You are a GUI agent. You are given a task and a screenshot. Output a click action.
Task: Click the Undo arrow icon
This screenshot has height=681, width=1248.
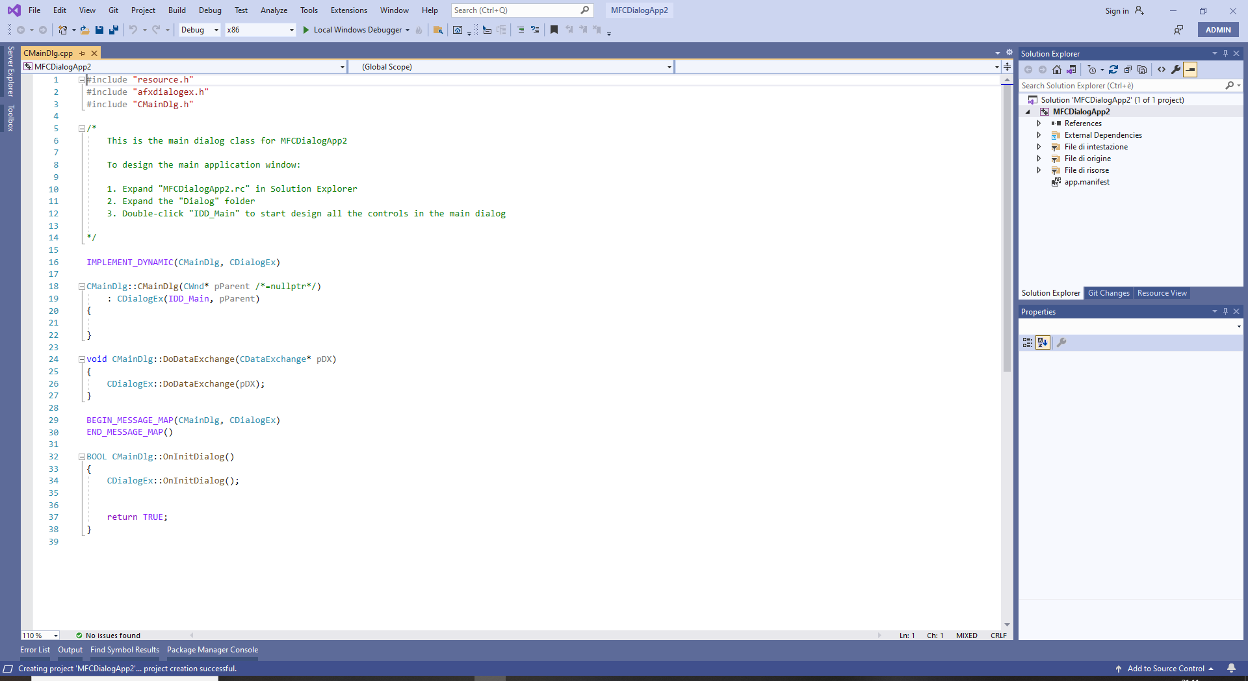pos(133,30)
